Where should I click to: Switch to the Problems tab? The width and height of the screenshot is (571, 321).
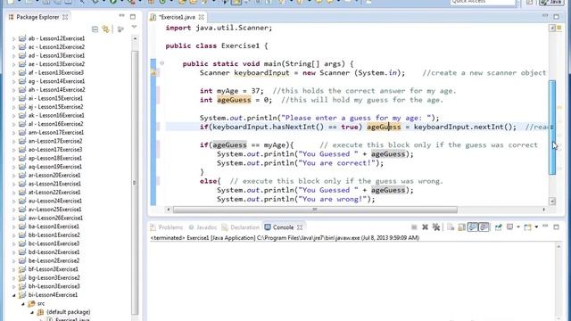point(167,227)
